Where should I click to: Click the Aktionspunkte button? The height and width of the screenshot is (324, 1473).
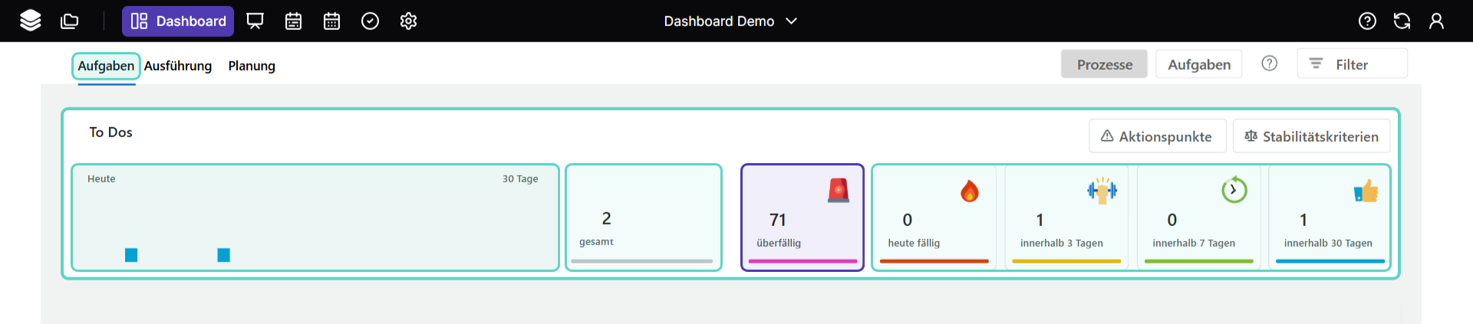coord(1157,136)
